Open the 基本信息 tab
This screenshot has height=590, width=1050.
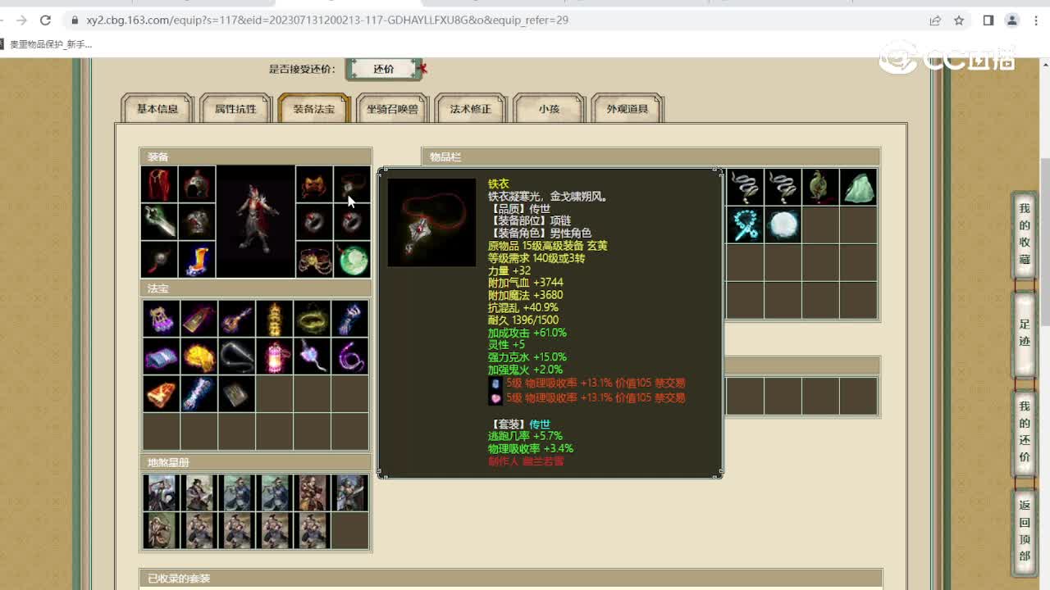pyautogui.click(x=157, y=109)
